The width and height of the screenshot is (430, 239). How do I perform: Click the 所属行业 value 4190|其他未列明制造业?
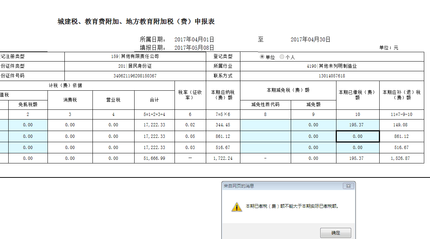[x=332, y=66]
